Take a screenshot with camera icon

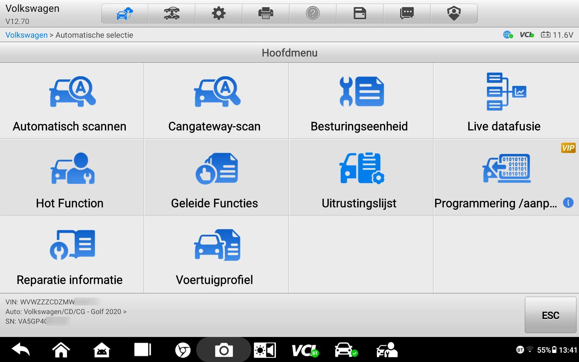(224, 350)
